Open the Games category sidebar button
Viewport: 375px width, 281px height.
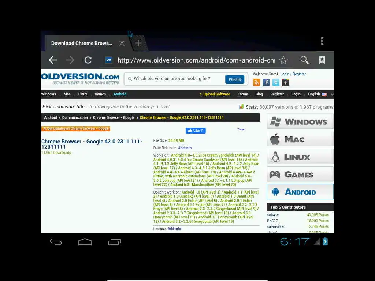pyautogui.click(x=300, y=175)
